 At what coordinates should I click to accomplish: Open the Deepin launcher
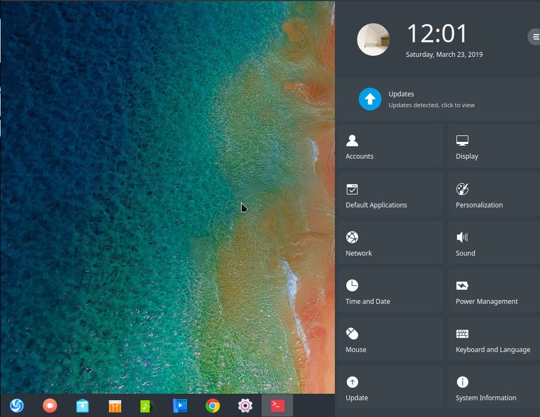[x=17, y=406]
